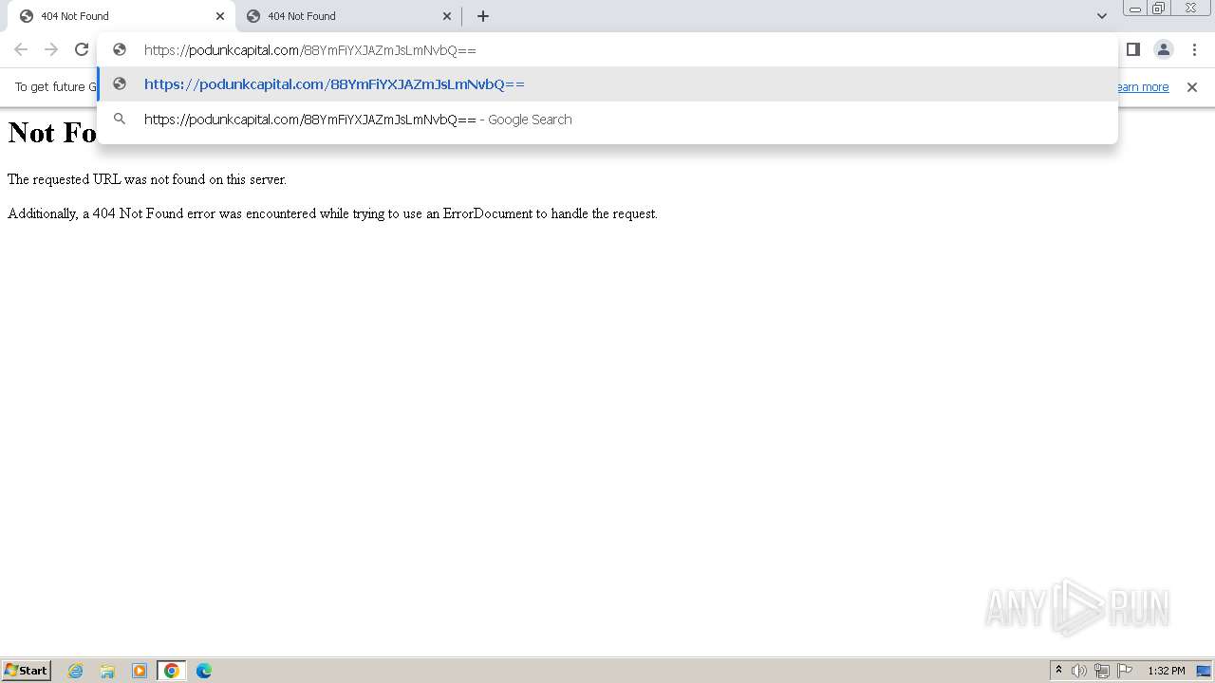Launch Internet Explorer from the taskbar
The image size is (1215, 683).
(76, 671)
